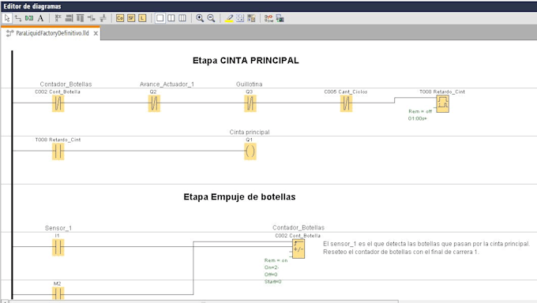Screen dimensions: 537x303
Task: Click 'T008 Retardo_Cint' name above timer block
Action: pyautogui.click(x=442, y=92)
